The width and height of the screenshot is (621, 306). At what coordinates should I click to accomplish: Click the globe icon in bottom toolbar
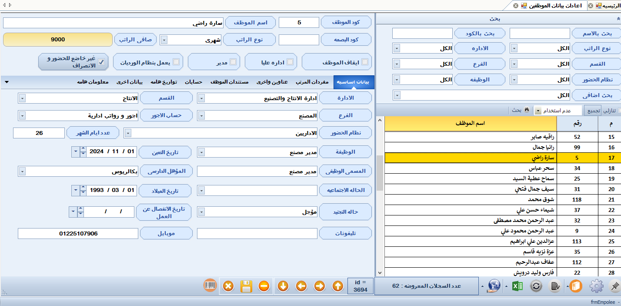(x=494, y=286)
